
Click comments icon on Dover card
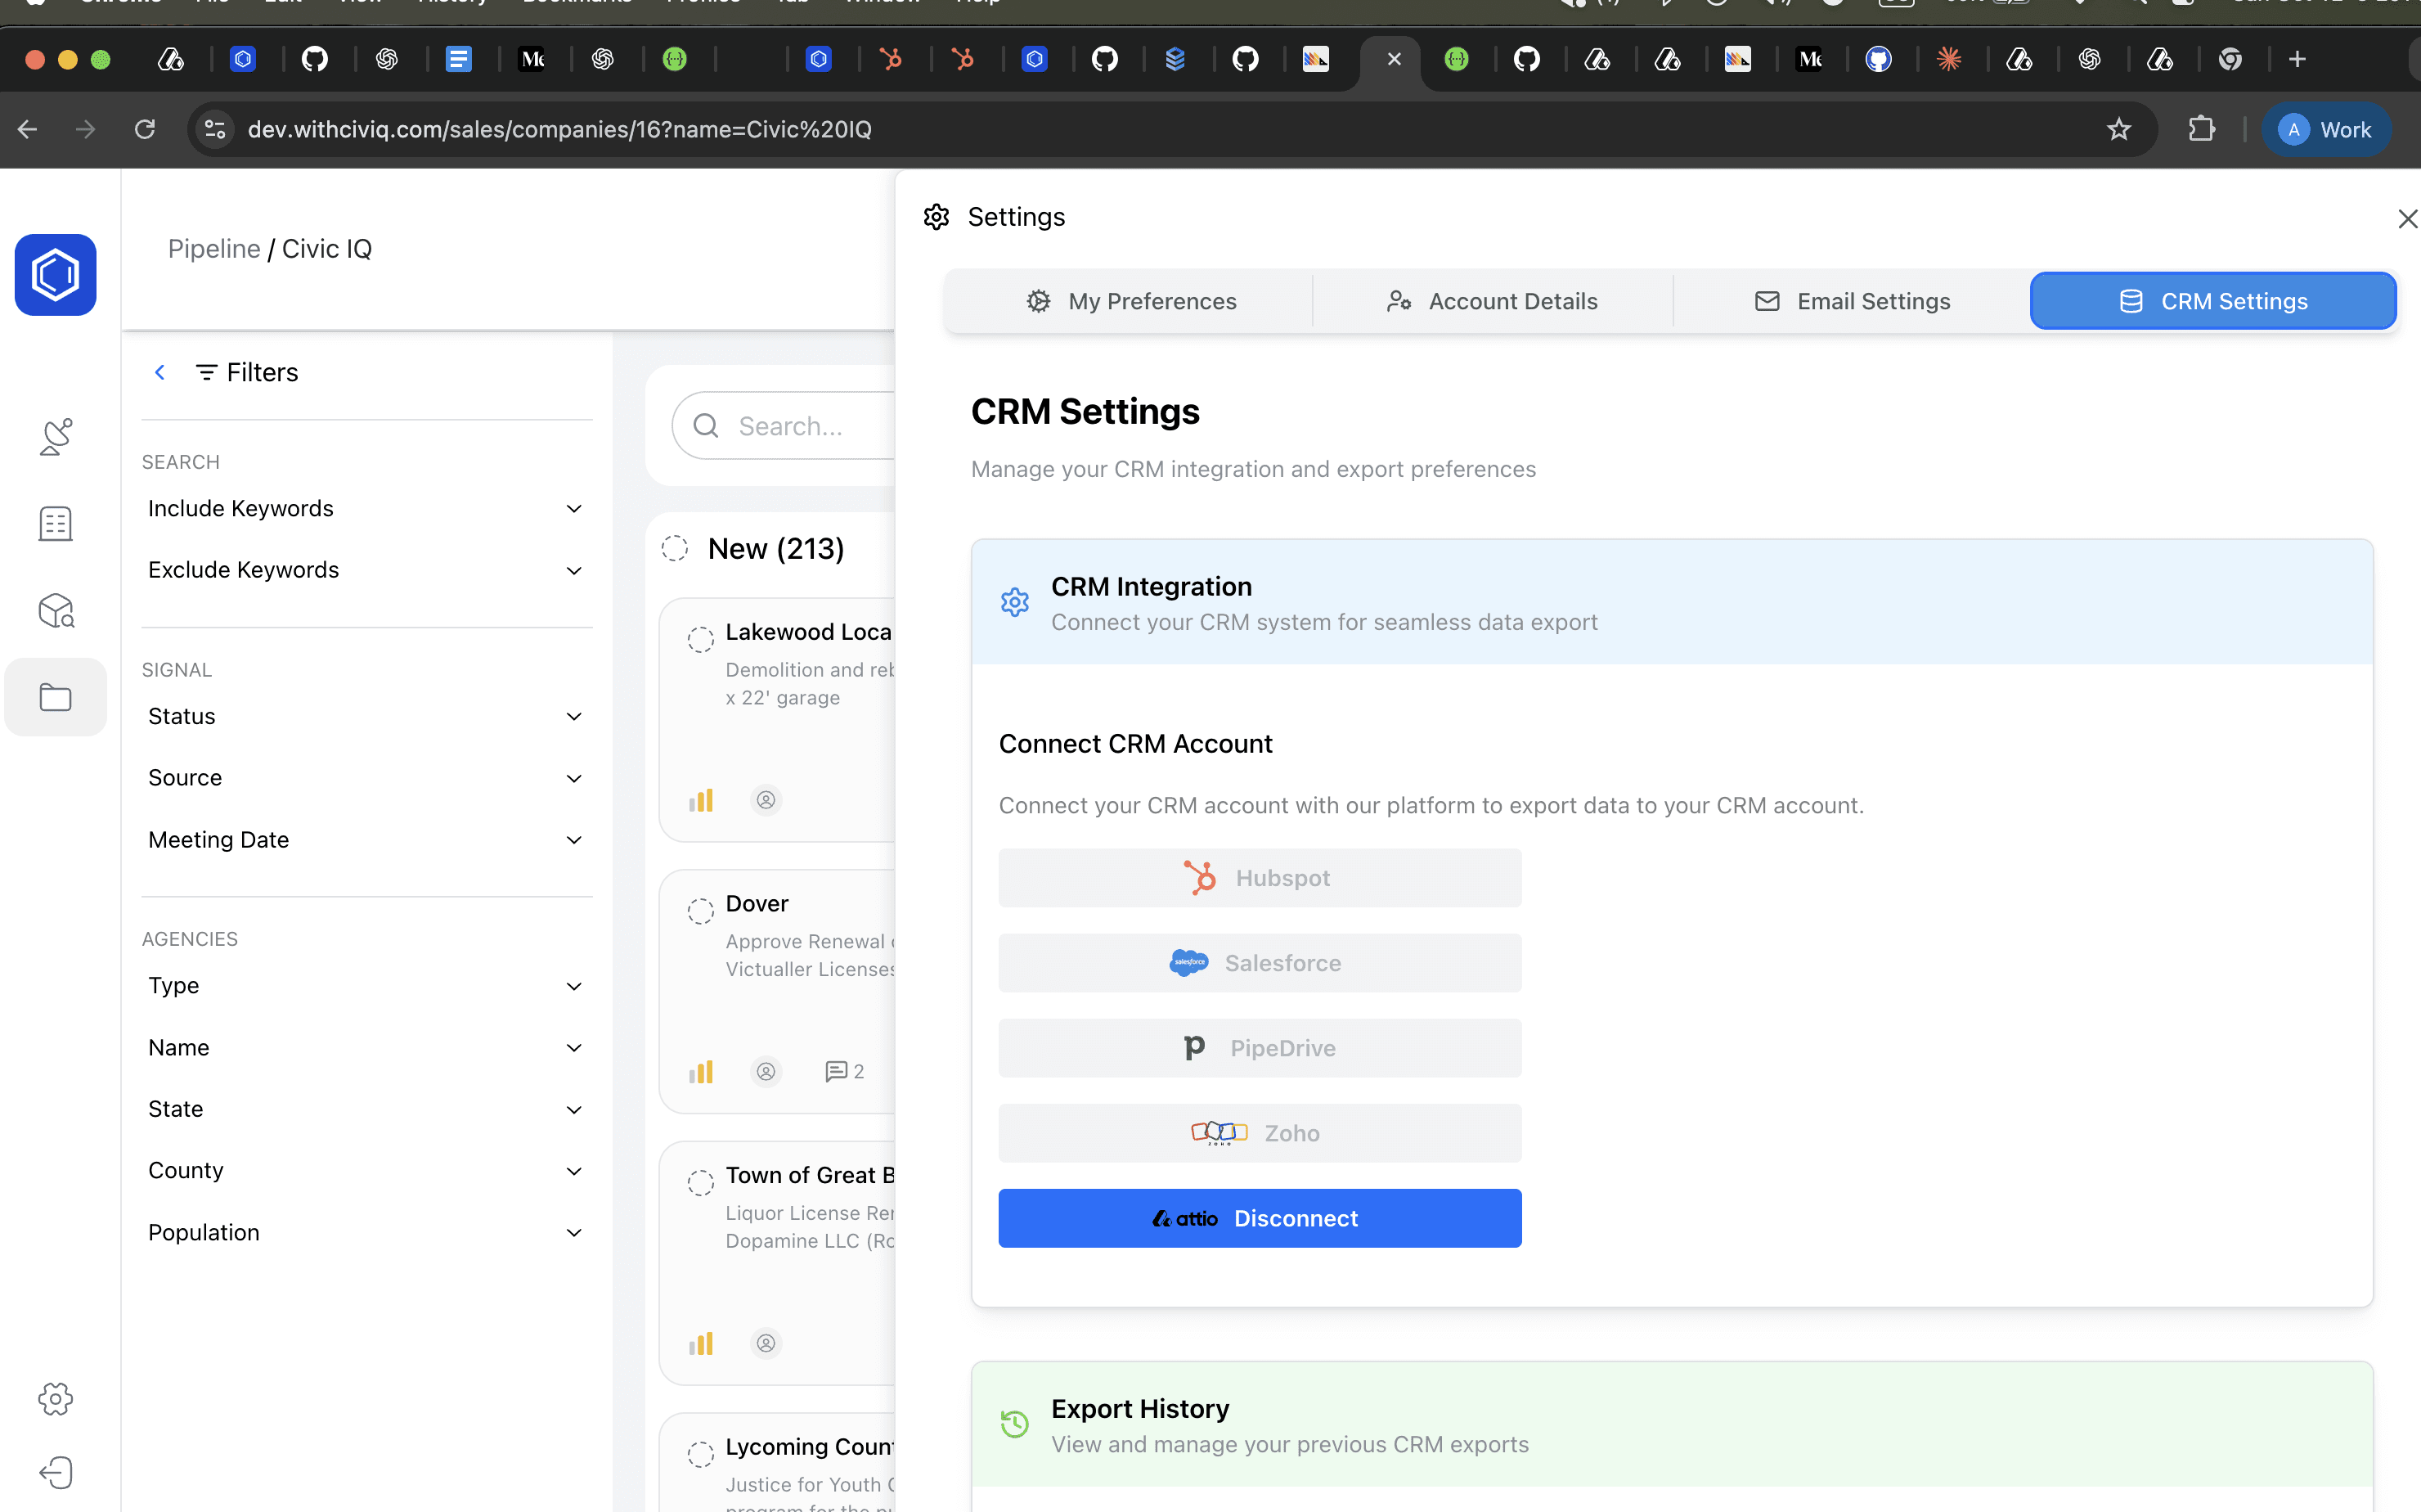[x=836, y=1071]
